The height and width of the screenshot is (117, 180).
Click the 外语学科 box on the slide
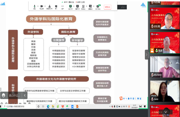coord(33,32)
